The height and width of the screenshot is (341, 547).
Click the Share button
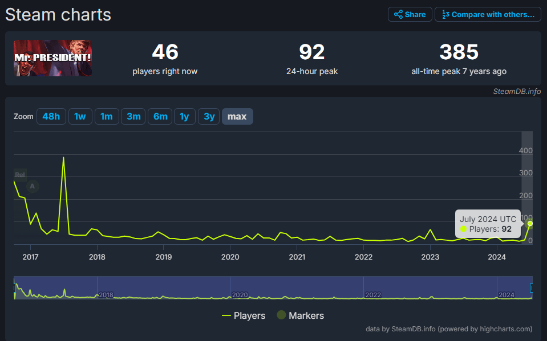[x=410, y=14]
